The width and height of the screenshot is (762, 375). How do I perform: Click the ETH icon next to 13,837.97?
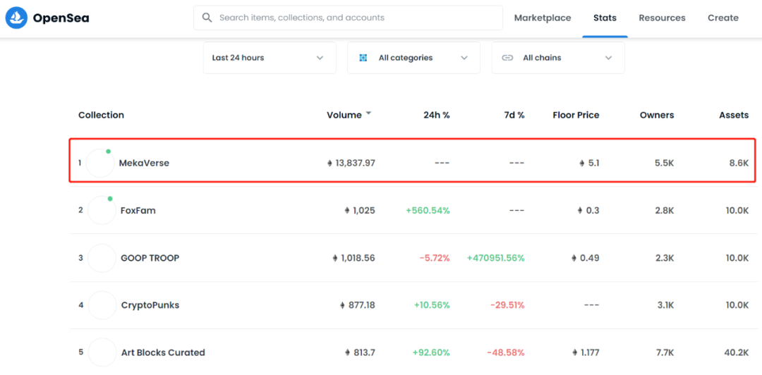(330, 164)
